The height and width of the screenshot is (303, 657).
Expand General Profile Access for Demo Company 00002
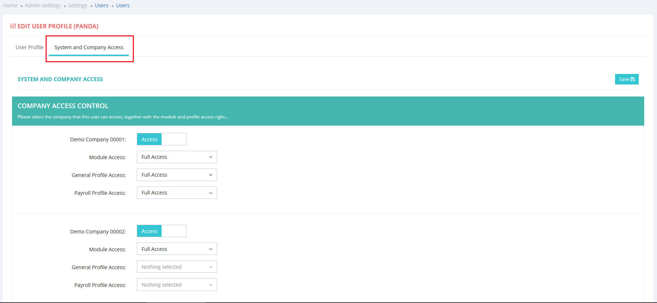coord(177,267)
